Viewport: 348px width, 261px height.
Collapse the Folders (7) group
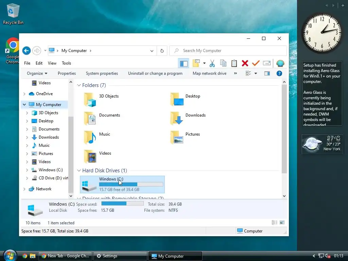click(x=79, y=85)
